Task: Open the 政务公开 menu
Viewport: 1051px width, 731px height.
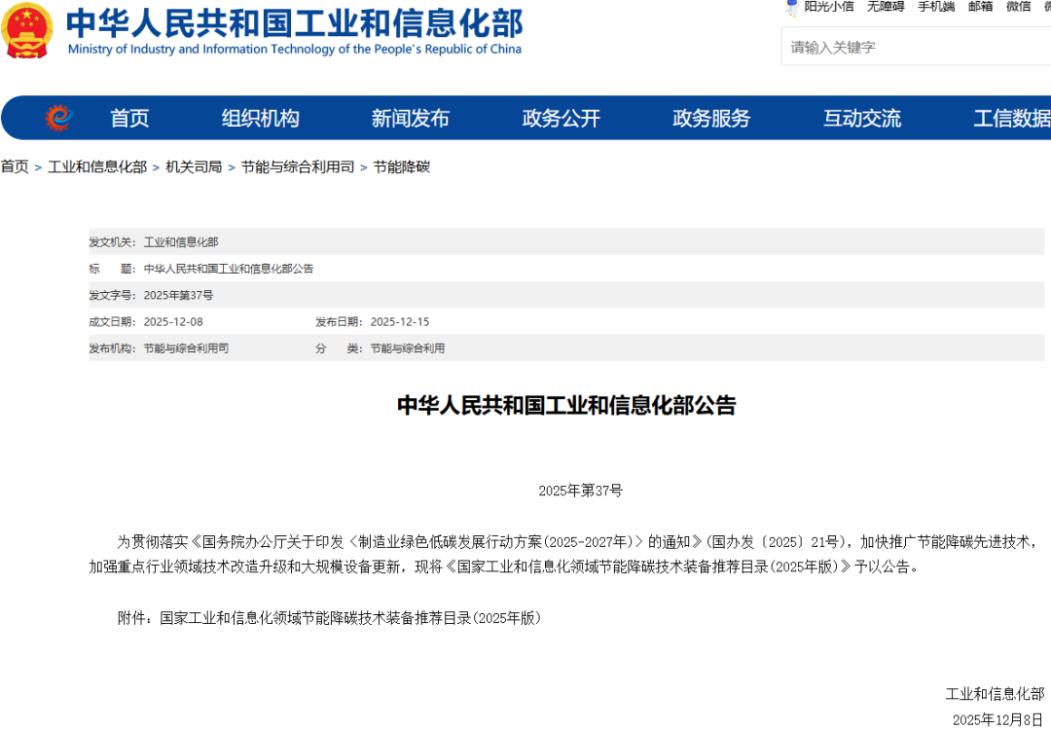Action: 562,118
